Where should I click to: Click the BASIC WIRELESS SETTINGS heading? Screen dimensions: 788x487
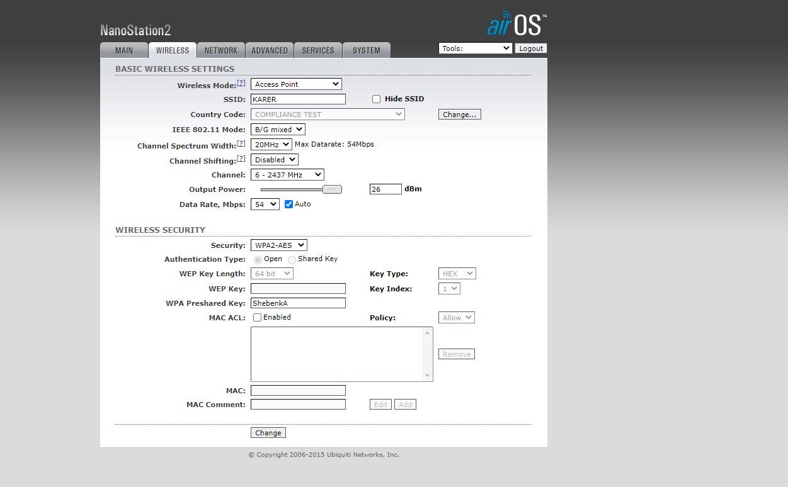[x=174, y=69]
